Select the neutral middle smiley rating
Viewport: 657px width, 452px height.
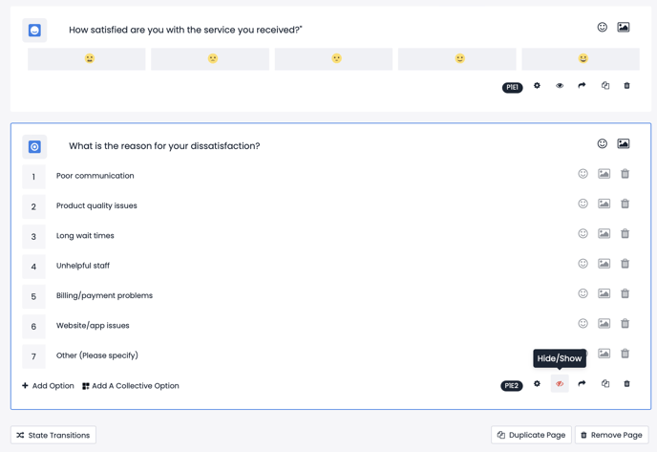[x=333, y=58]
